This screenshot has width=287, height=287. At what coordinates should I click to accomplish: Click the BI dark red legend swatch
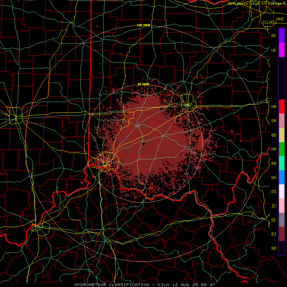(x=282, y=234)
